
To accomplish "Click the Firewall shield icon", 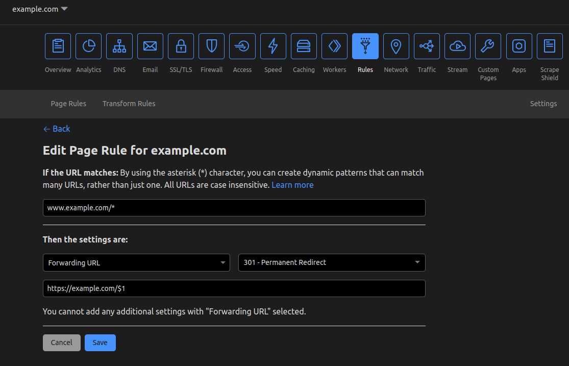I will pos(211,46).
